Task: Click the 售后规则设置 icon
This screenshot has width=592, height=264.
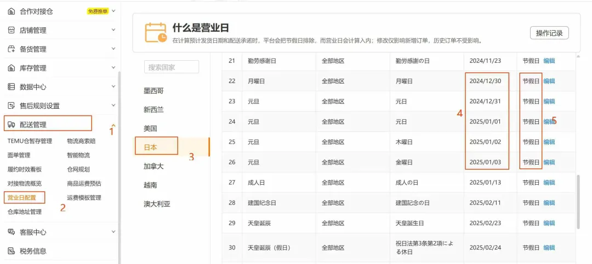Action: pyautogui.click(x=12, y=106)
